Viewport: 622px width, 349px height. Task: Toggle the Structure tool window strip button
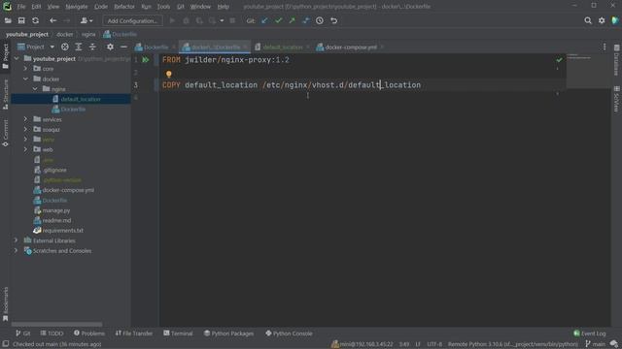[x=6, y=95]
